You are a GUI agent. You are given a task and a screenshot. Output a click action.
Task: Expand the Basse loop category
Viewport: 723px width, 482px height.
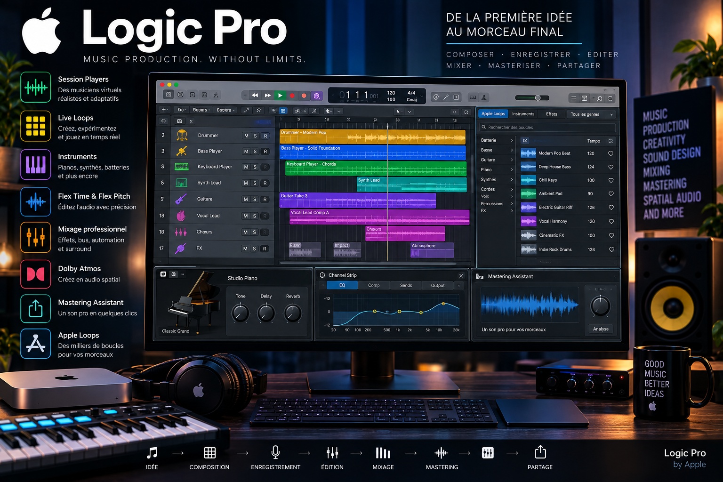(512, 150)
